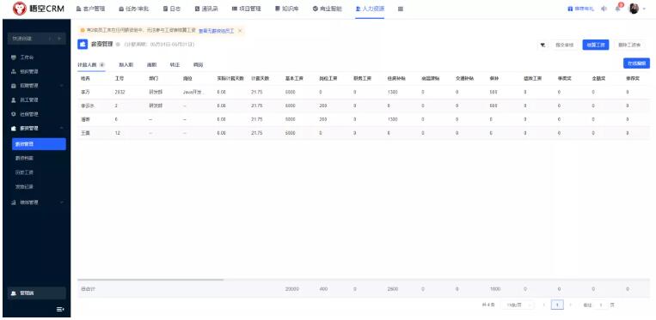Open the 项目管理 top navigation item

(247, 9)
